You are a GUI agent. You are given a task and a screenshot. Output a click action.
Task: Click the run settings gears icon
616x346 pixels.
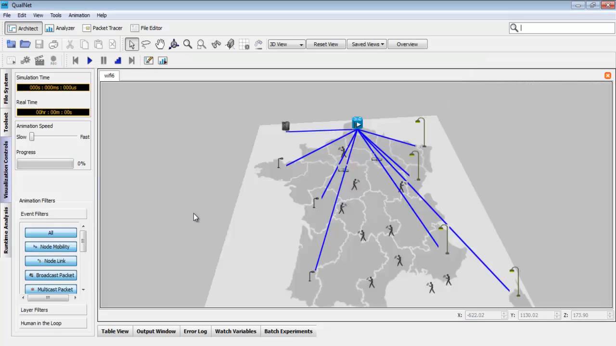pyautogui.click(x=26, y=61)
